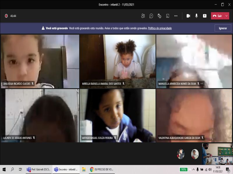The image size is (233, 174).
Task: Click the recording indicator icon
Action: 6,16
